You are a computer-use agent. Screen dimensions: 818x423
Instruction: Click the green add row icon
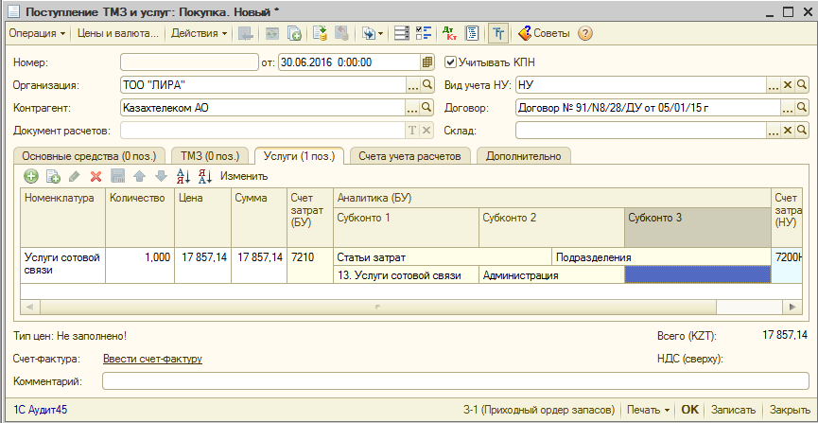coord(31,176)
